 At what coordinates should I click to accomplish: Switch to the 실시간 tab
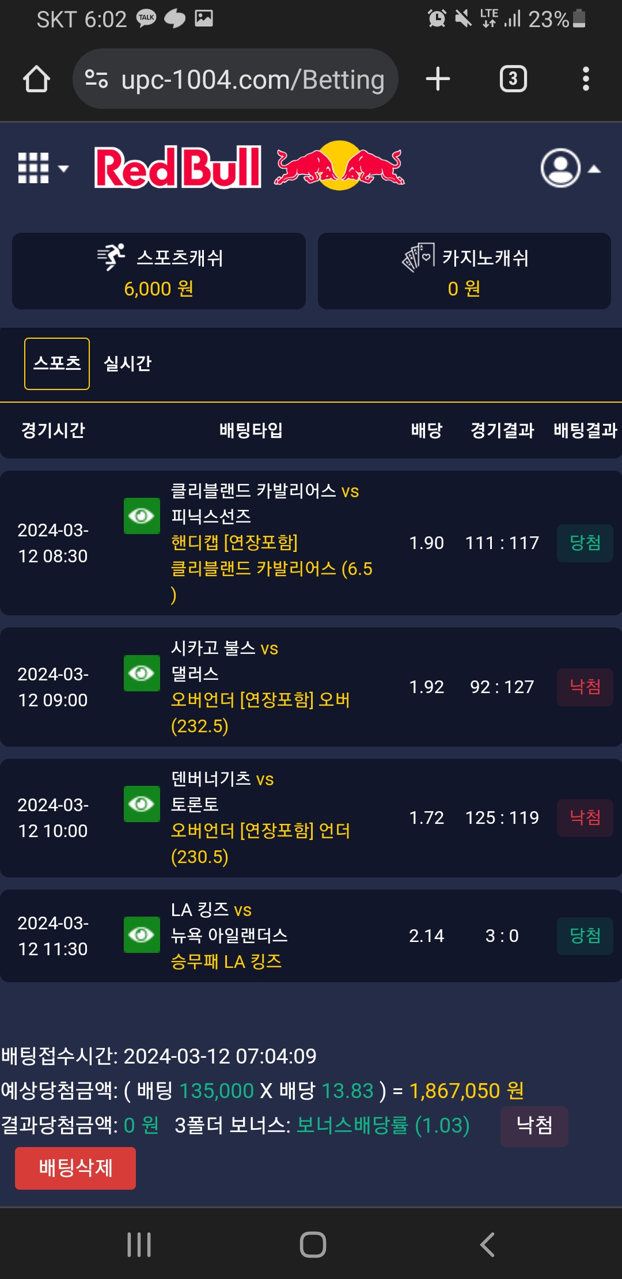(x=127, y=364)
